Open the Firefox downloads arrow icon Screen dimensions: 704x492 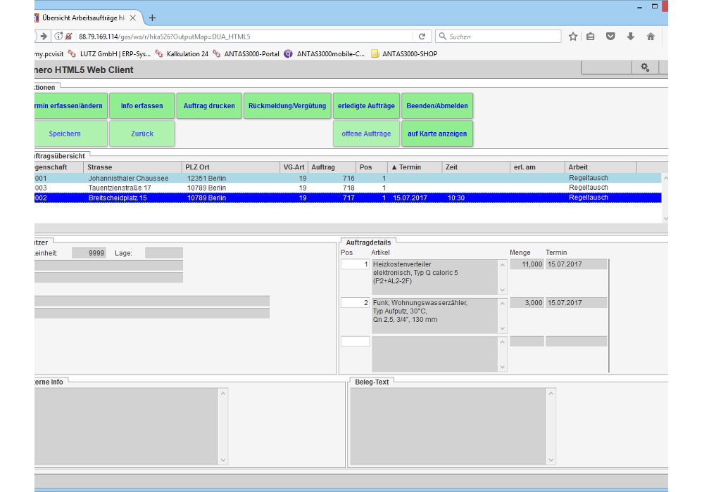click(x=631, y=37)
